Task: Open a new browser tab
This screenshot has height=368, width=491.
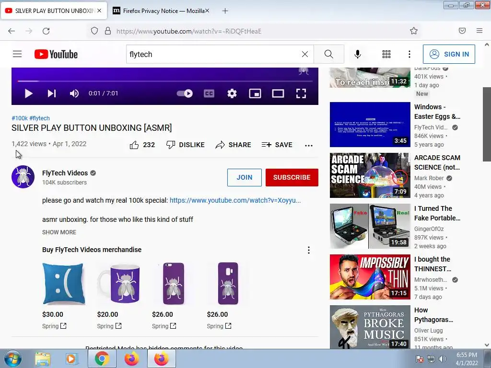Action: click(225, 11)
